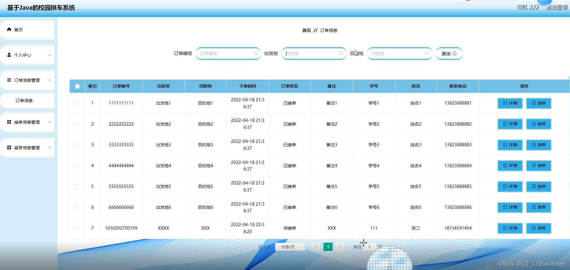Check the checkbox for row 1650292700199
This screenshot has height=270, width=570.
click(77, 228)
